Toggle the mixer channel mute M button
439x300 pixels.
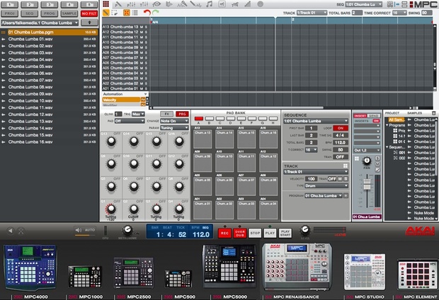[377, 164]
